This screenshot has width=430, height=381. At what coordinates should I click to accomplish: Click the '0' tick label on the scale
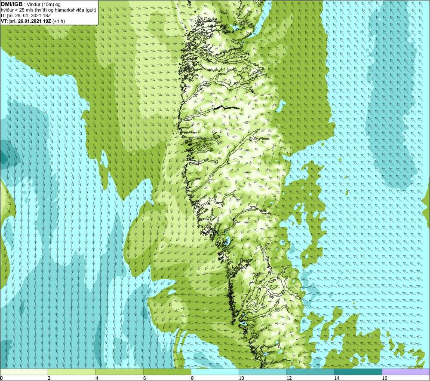click(x=1, y=378)
